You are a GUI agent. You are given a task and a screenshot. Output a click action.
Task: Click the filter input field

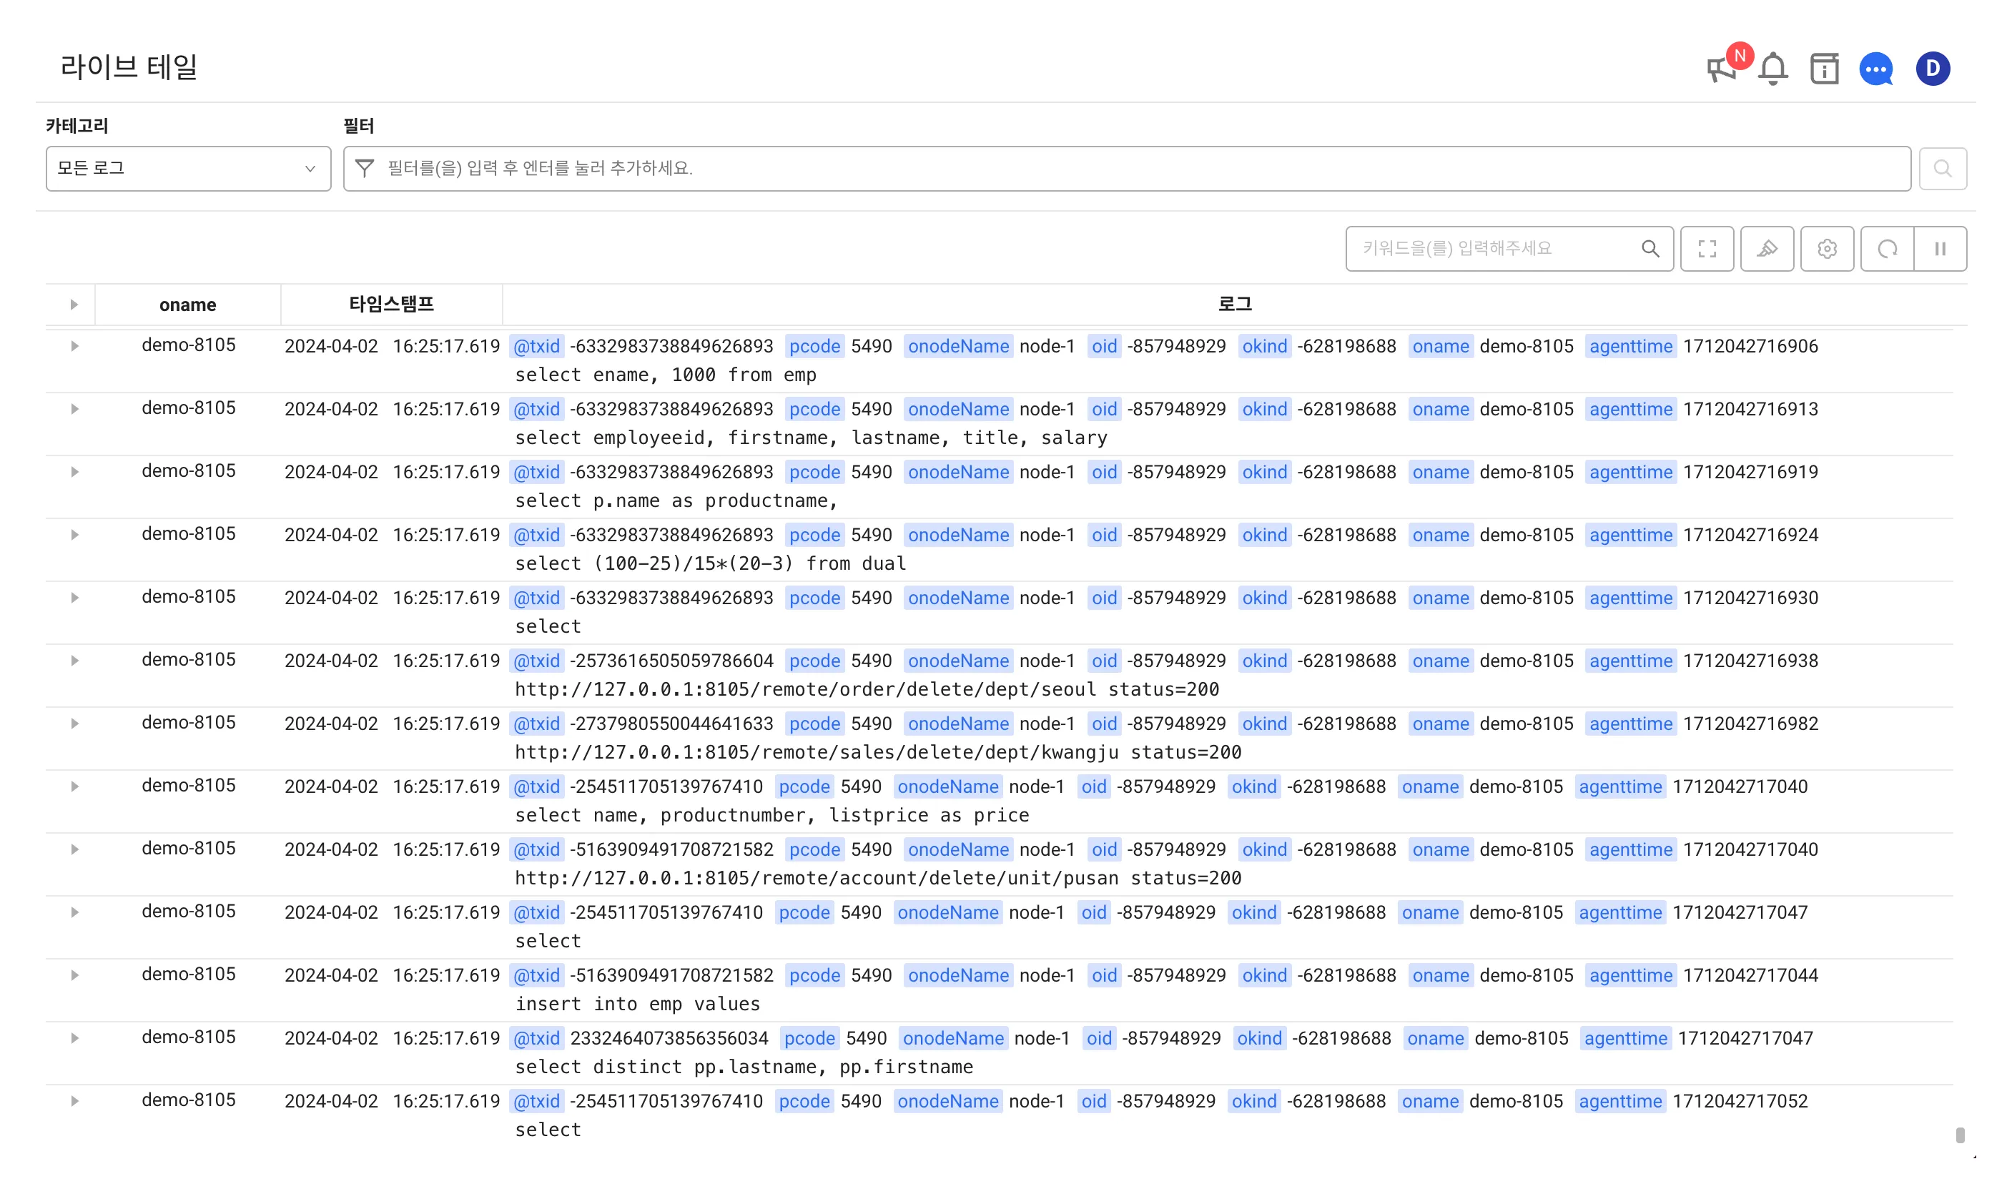pos(1126,169)
